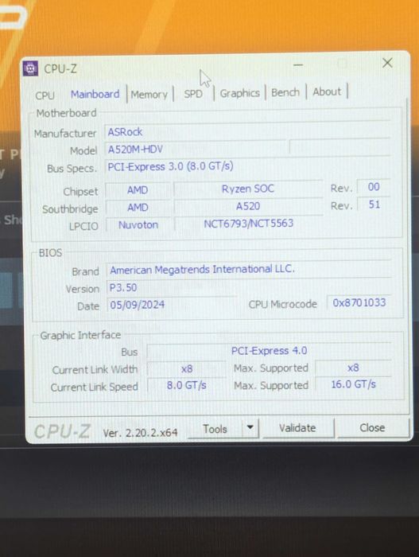Click the ASRock manufacturer field

(x=247, y=131)
